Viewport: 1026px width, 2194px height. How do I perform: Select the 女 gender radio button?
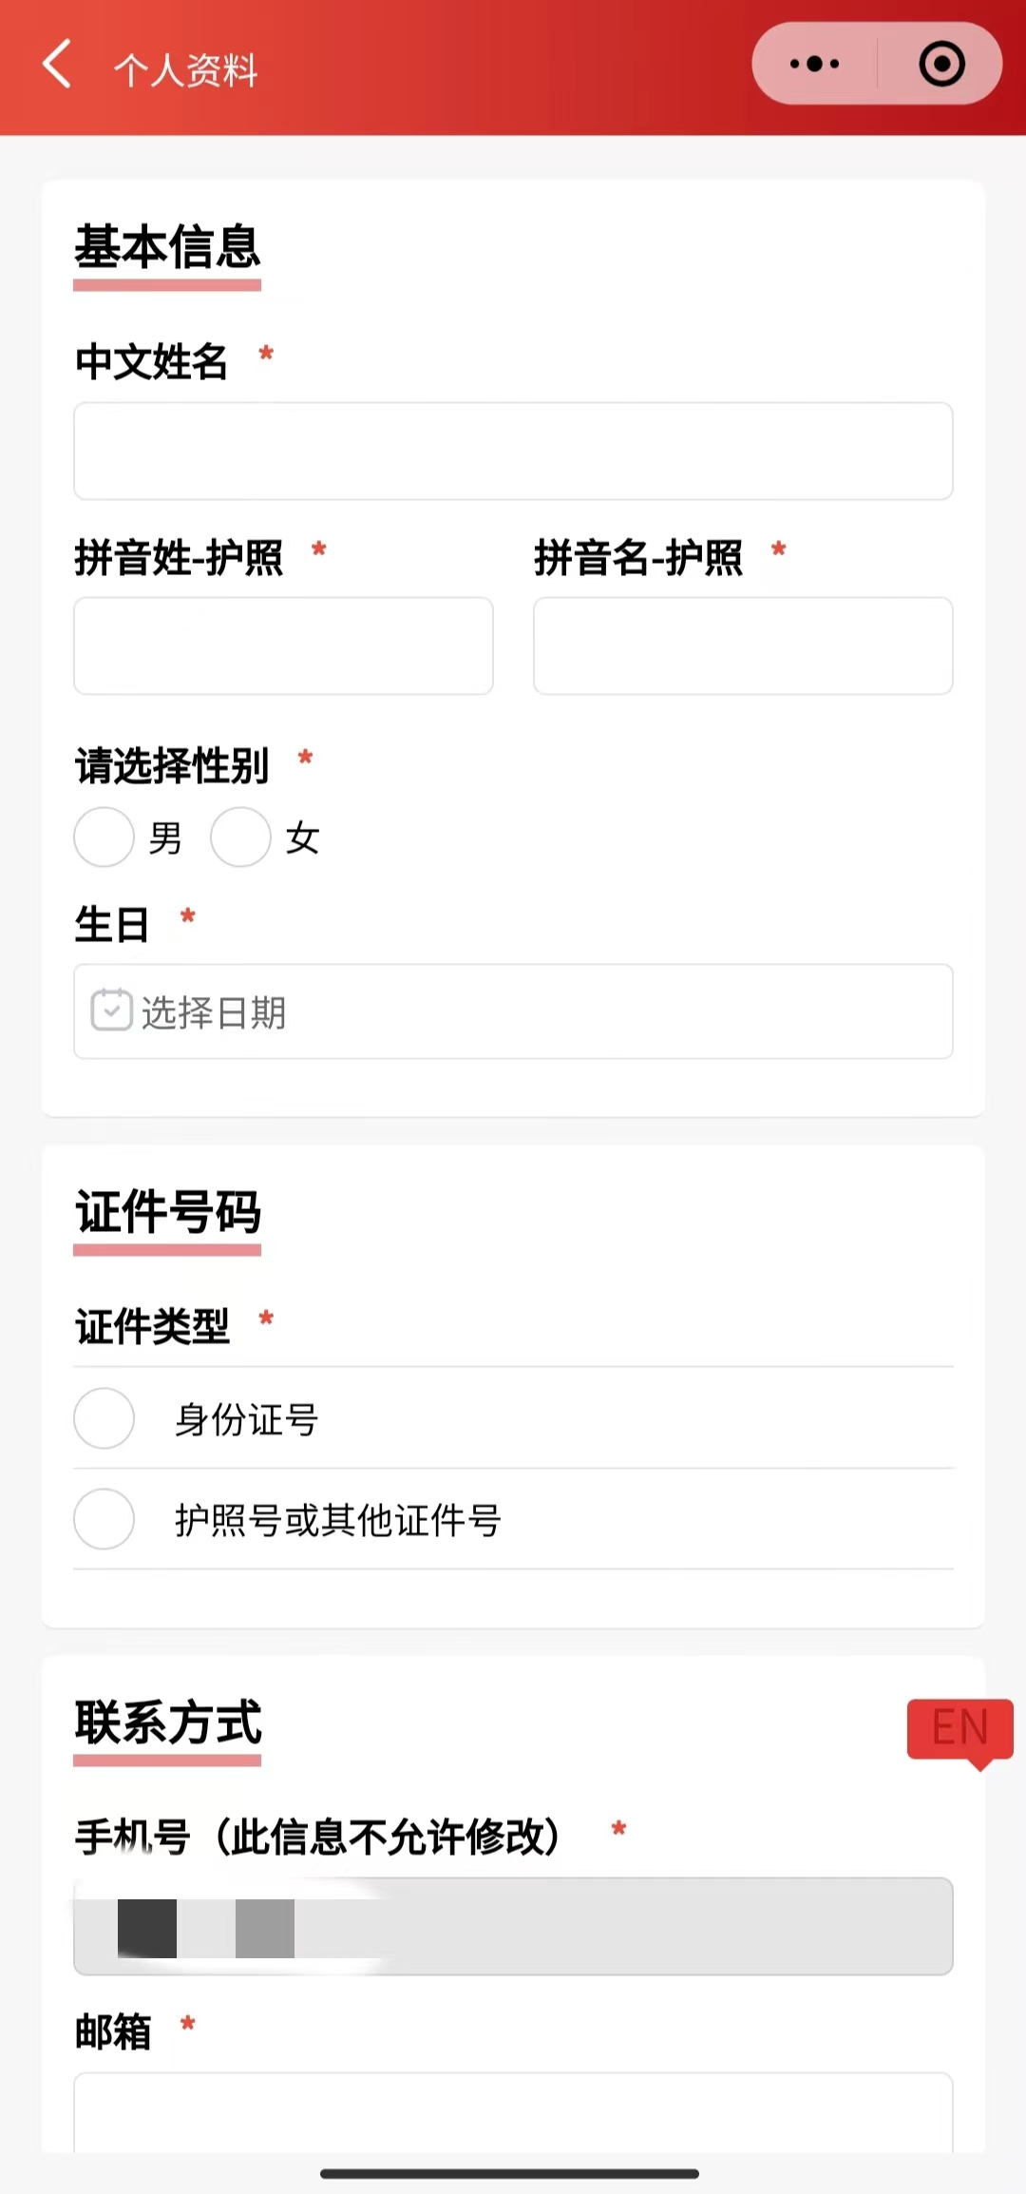coord(240,837)
